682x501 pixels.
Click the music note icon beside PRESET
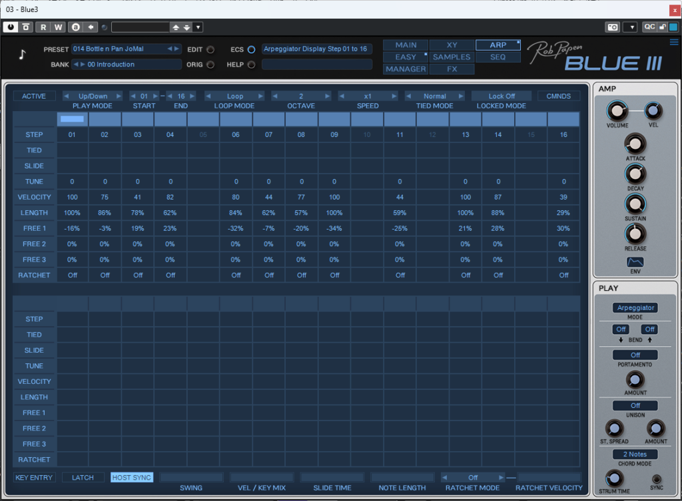(x=23, y=55)
